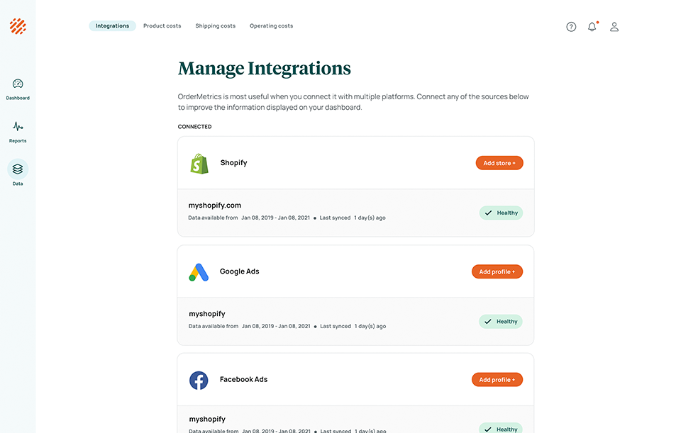
Task: Click the Manage Integrations heading
Action: [x=265, y=69]
